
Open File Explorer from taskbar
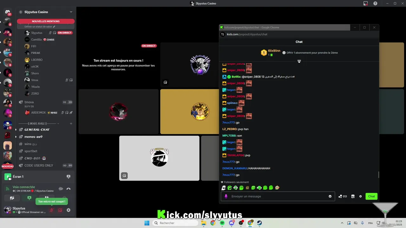click(203, 223)
